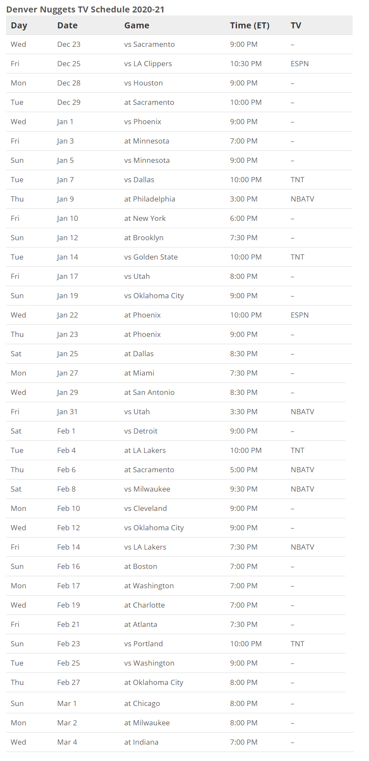The image size is (369, 761).
Task: Click the "vs Portland" game cell
Action: [x=144, y=644]
